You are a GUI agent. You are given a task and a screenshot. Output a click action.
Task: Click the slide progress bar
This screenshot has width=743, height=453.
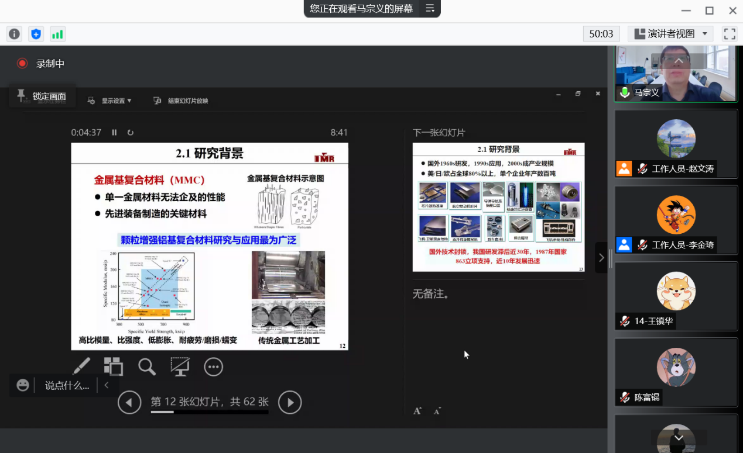tap(209, 412)
